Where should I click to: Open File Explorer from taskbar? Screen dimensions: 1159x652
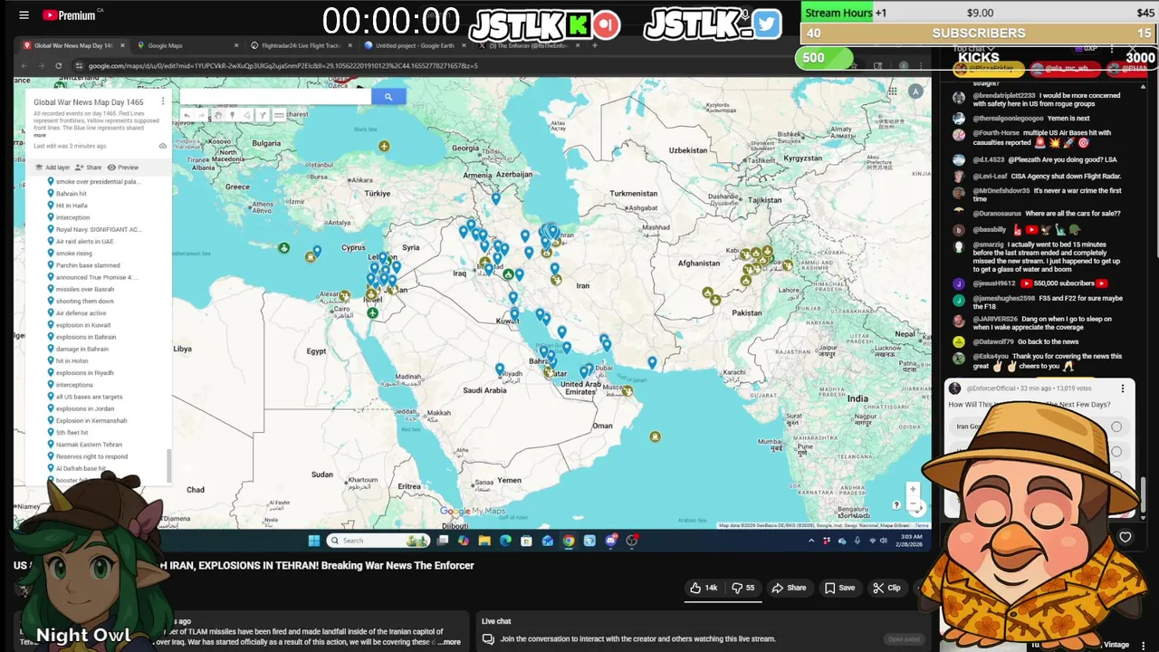pyautogui.click(x=484, y=541)
